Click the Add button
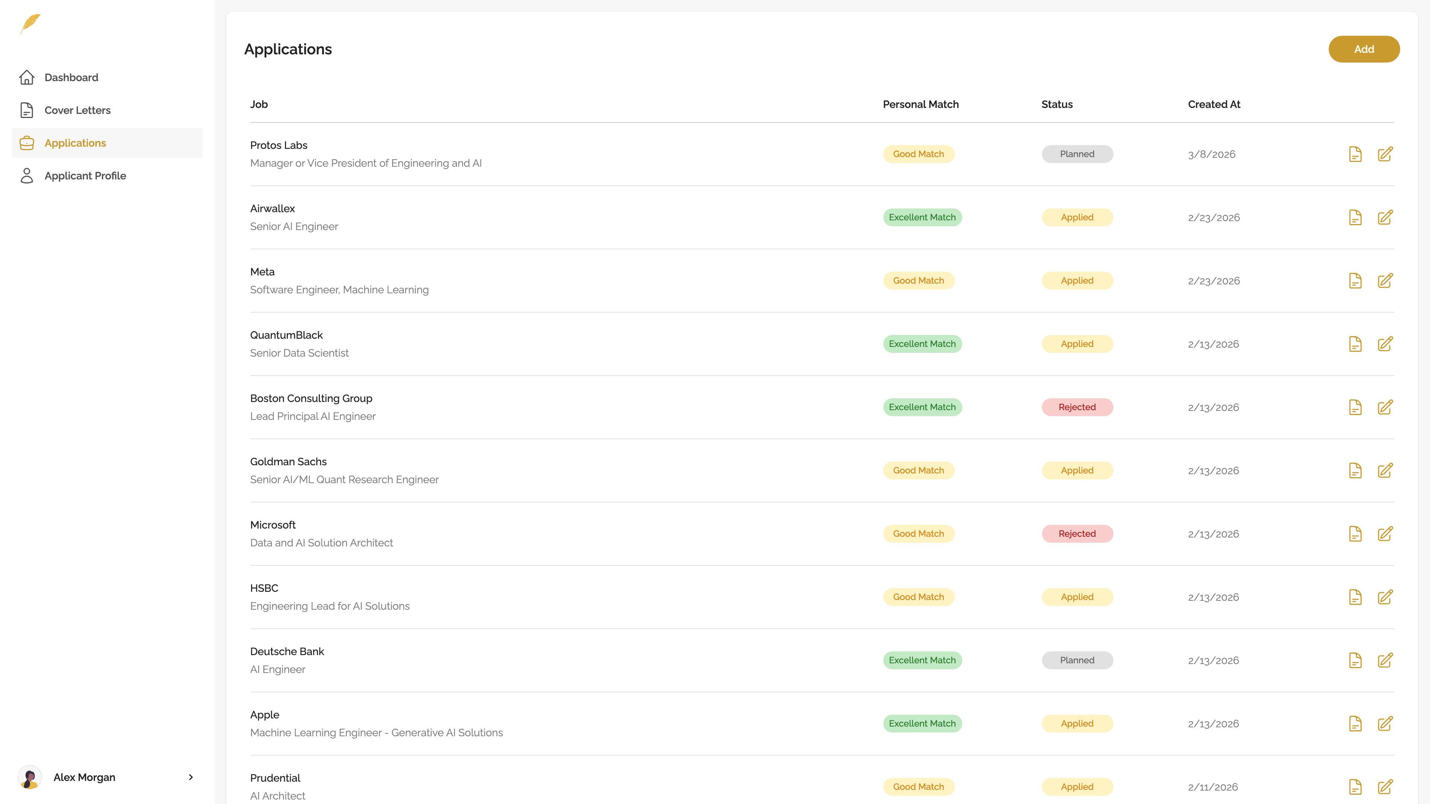This screenshot has height=804, width=1430. point(1364,50)
